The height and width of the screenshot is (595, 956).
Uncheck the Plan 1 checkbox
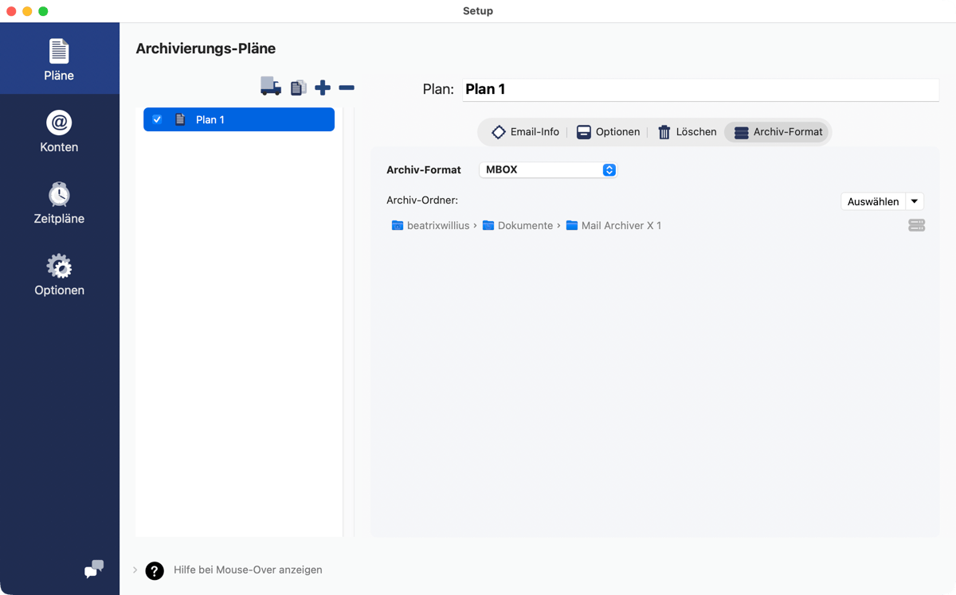point(157,119)
